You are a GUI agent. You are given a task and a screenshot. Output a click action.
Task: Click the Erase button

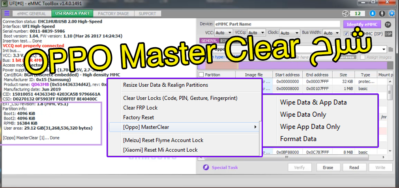[328, 168]
